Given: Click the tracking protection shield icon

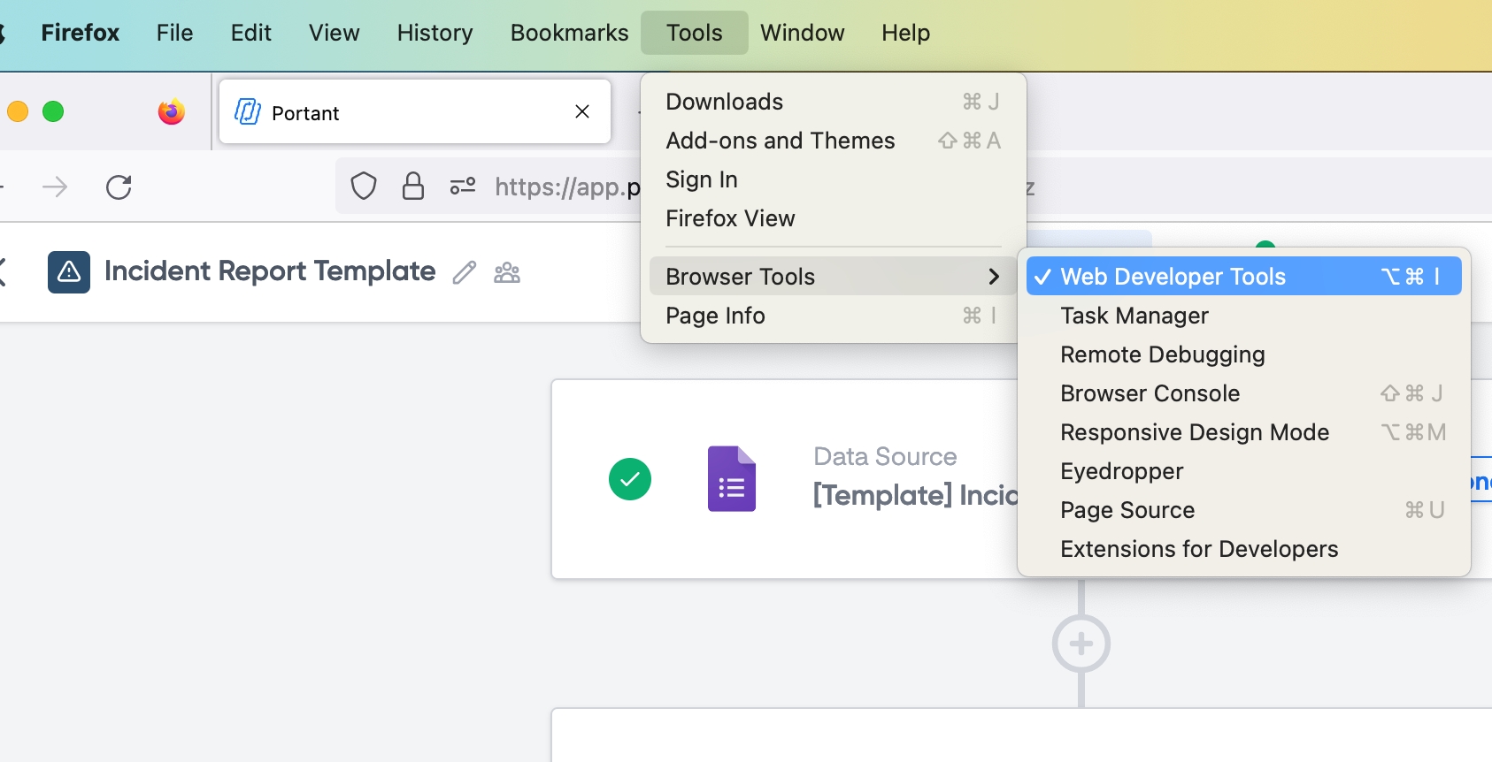Looking at the screenshot, I should coord(364,187).
